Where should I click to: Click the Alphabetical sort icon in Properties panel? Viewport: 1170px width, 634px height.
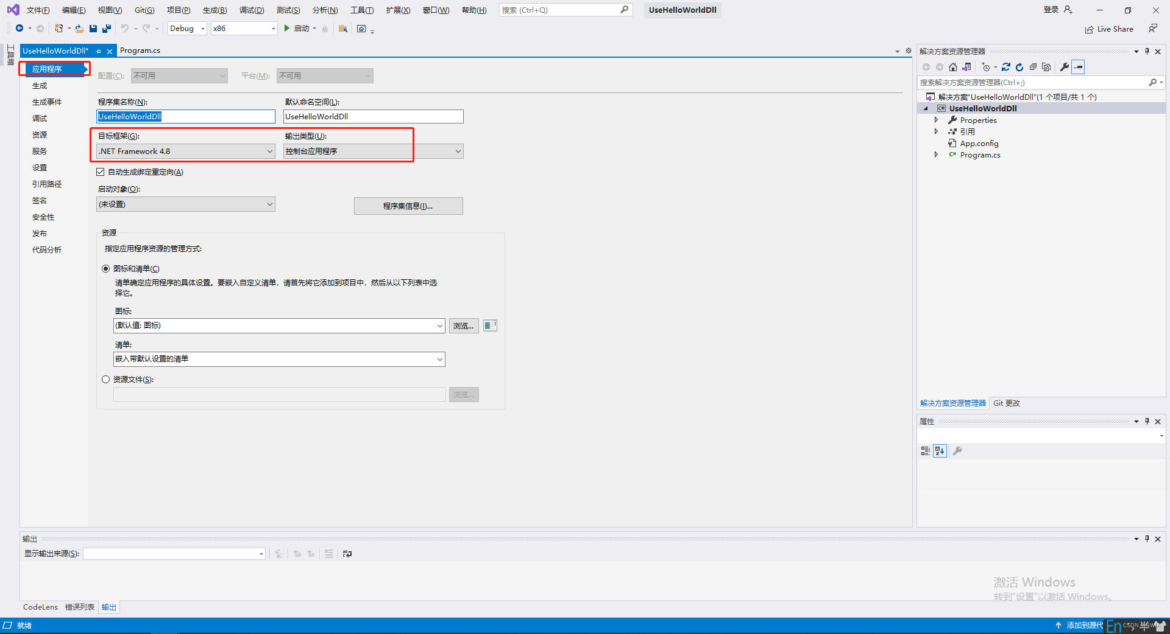[940, 451]
